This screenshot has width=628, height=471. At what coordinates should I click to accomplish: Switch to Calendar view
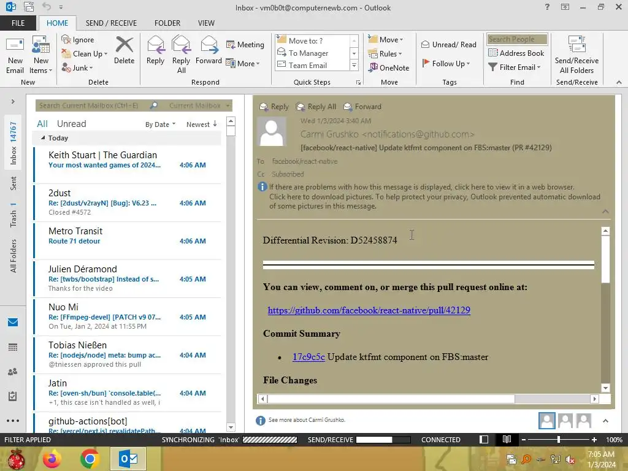(x=13, y=347)
